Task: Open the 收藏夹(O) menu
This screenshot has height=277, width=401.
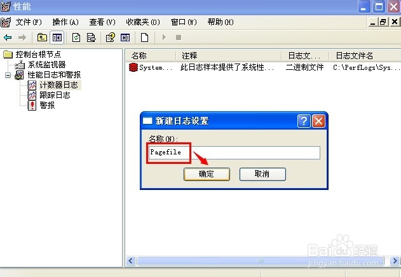Action: [x=143, y=22]
